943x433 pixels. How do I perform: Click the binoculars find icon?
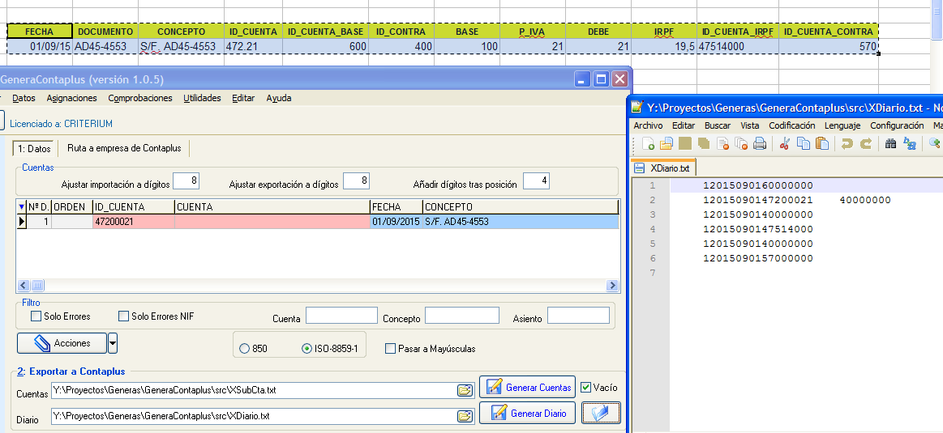[890, 143]
